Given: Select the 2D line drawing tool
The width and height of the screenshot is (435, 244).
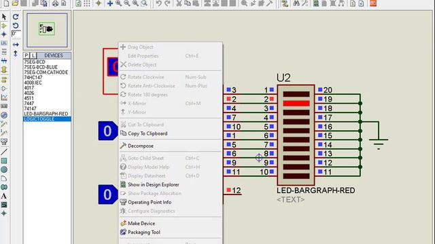Looking at the screenshot, I should click(4, 152).
